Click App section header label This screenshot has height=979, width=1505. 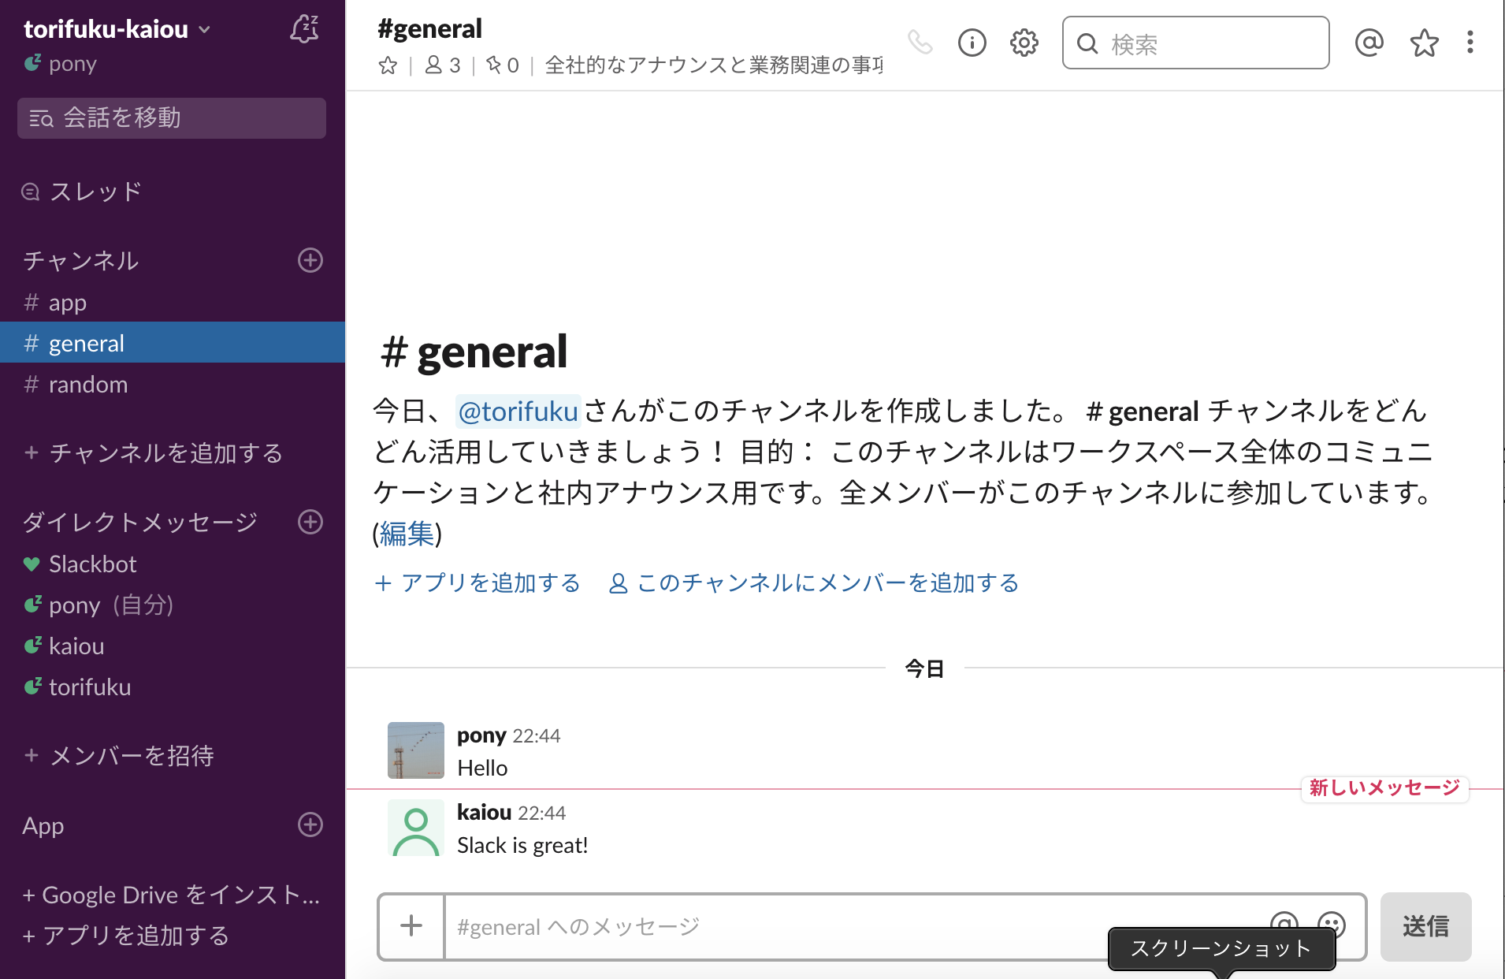(x=43, y=825)
